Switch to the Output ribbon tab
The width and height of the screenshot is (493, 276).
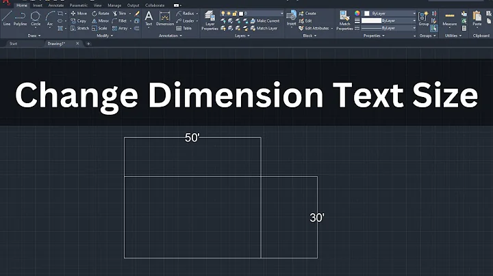coord(133,5)
